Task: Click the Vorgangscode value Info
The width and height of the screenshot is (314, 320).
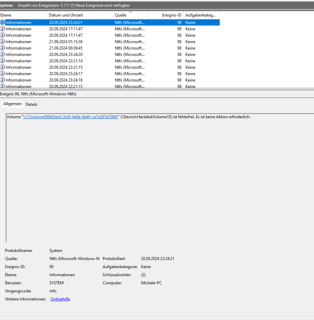Action: click(53, 291)
